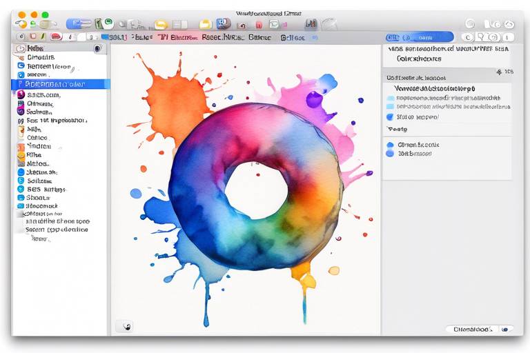The image size is (530, 353).
Task: Click the yellow speech bubble toolbar icon
Action: click(161, 25)
